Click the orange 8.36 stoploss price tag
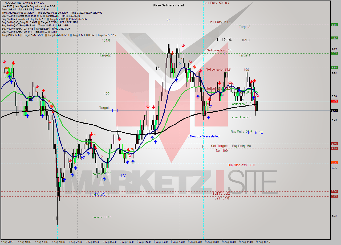This screenshot has height=245, width=341. pos(334,163)
